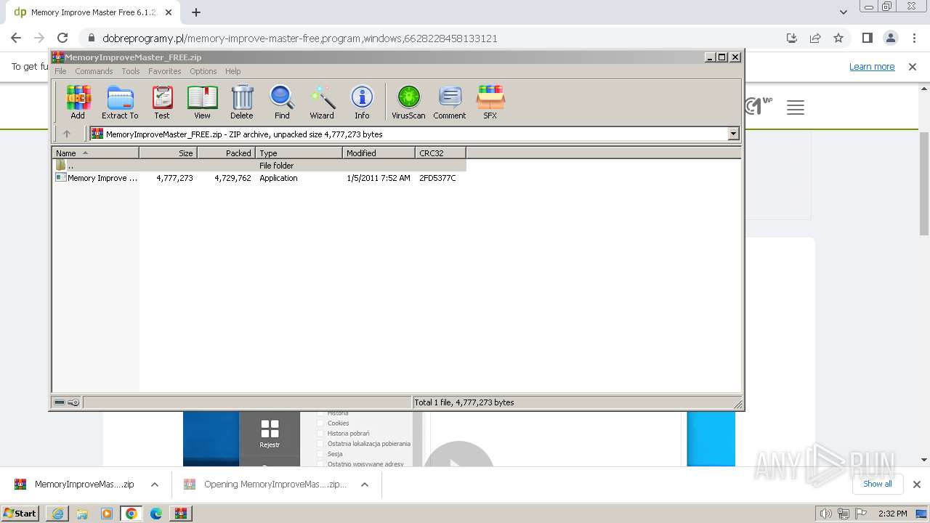Click Show all downloads button
Screen dimensions: 930x523
[x=877, y=484]
